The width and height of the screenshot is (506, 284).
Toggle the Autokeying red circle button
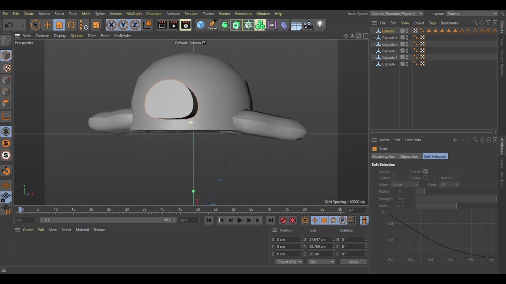coord(293,220)
